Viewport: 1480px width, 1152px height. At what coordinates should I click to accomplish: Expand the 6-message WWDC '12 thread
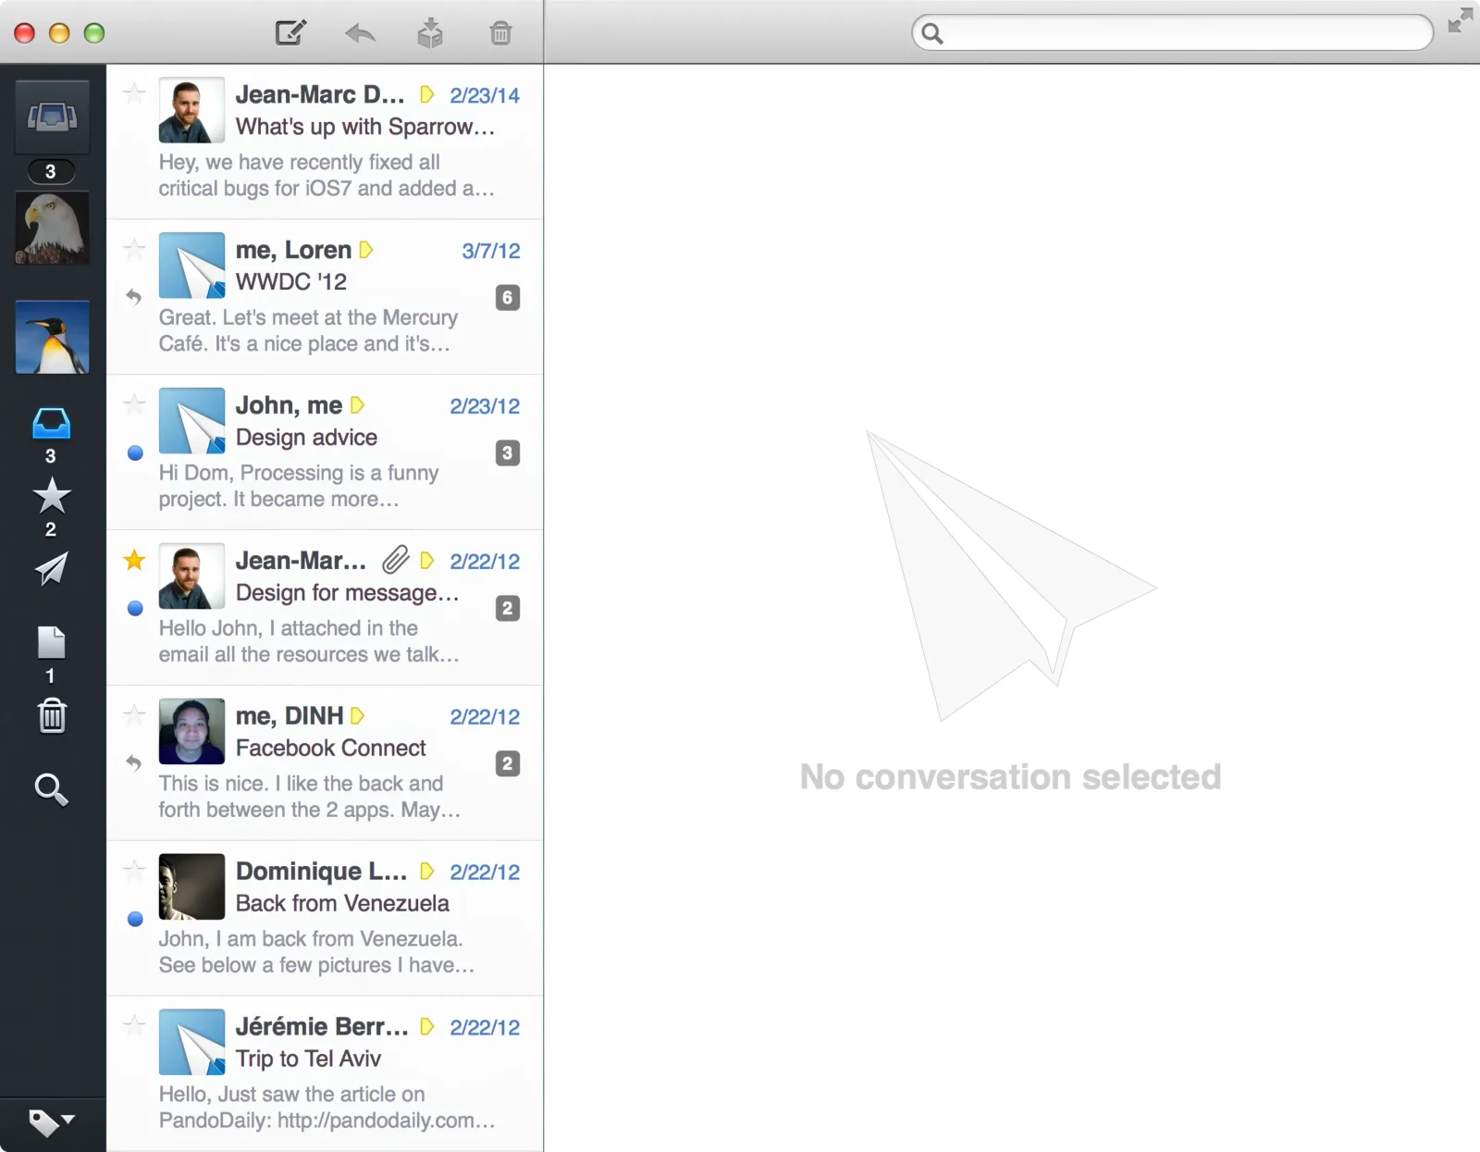tap(507, 297)
